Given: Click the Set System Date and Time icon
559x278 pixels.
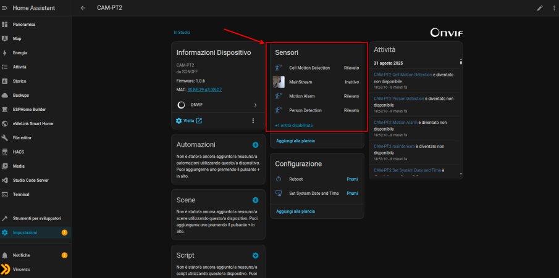Looking at the screenshot, I should point(279,194).
